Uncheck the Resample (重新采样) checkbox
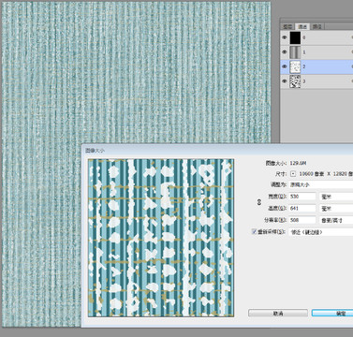 (x=255, y=232)
